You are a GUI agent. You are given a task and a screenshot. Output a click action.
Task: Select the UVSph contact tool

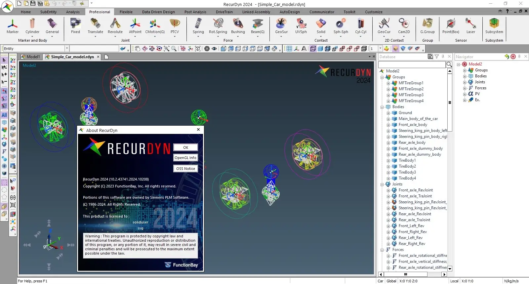[x=301, y=26]
